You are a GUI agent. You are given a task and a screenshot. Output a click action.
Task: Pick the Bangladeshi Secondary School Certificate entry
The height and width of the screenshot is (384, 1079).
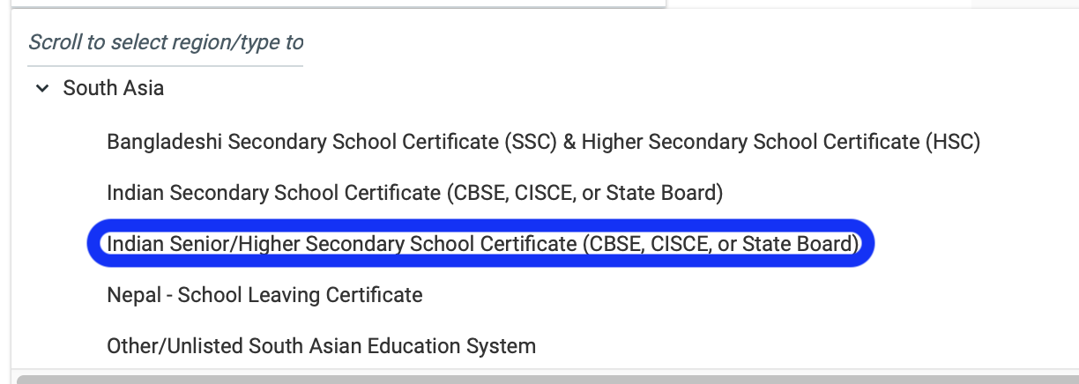tap(543, 141)
